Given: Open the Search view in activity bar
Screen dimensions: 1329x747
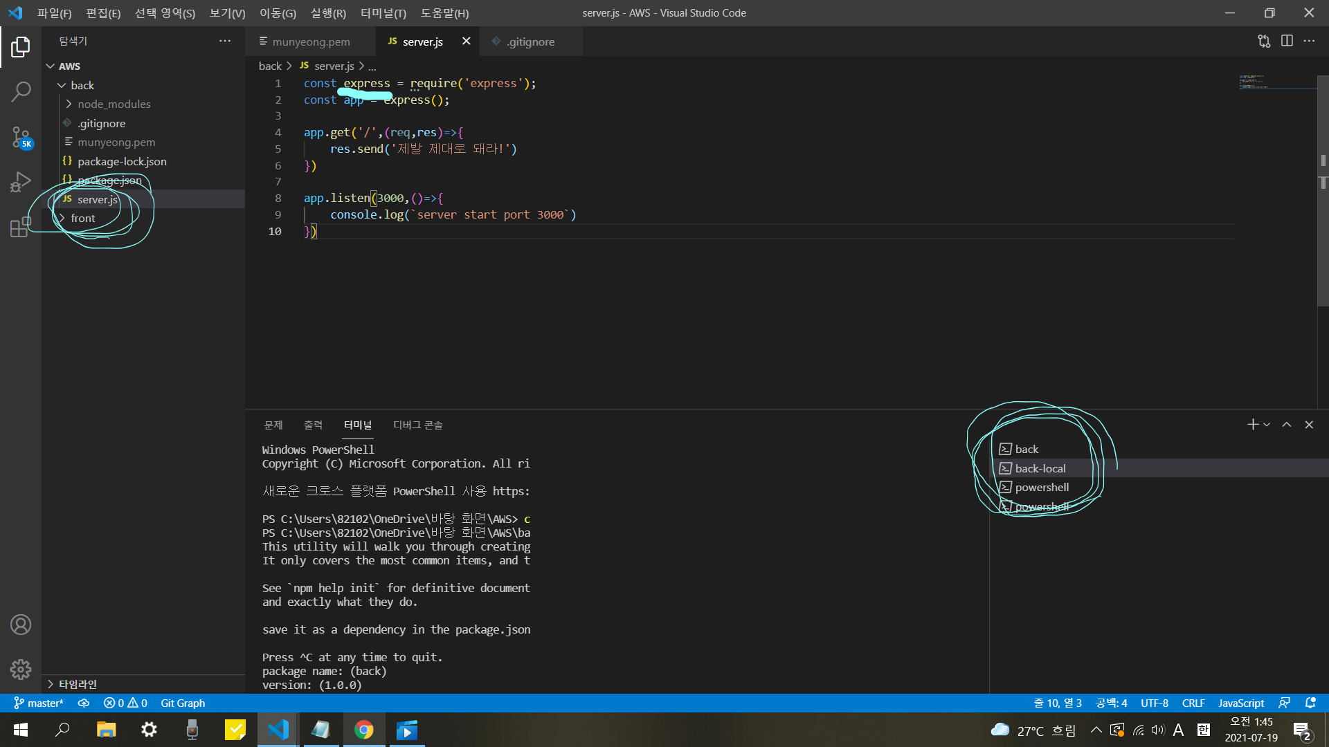Looking at the screenshot, I should pyautogui.click(x=21, y=91).
